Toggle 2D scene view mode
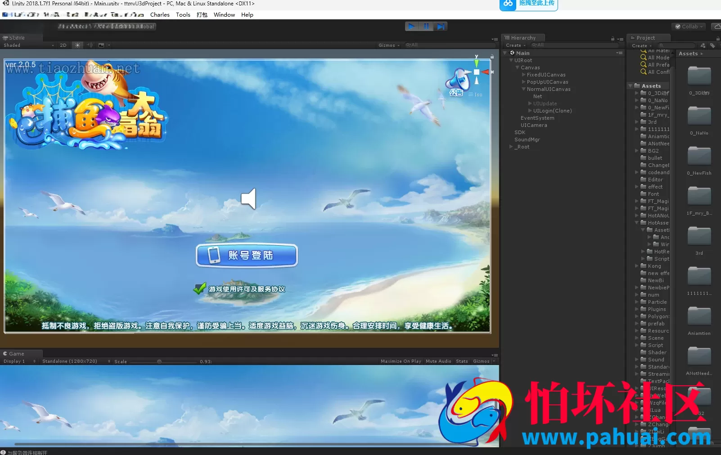 point(63,45)
